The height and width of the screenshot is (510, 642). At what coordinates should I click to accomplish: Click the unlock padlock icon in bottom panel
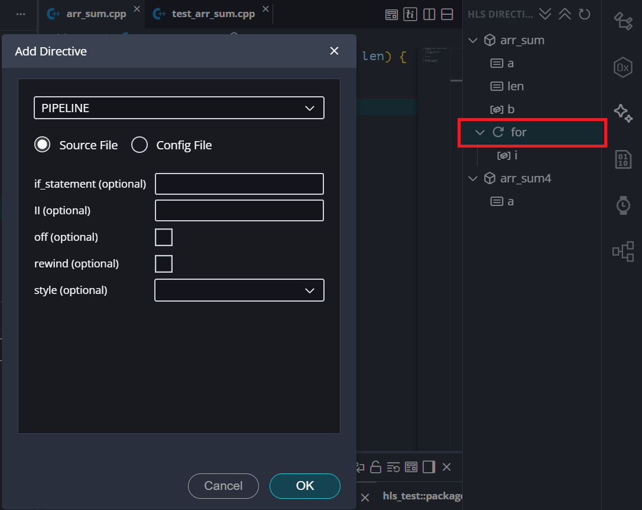[x=375, y=467]
